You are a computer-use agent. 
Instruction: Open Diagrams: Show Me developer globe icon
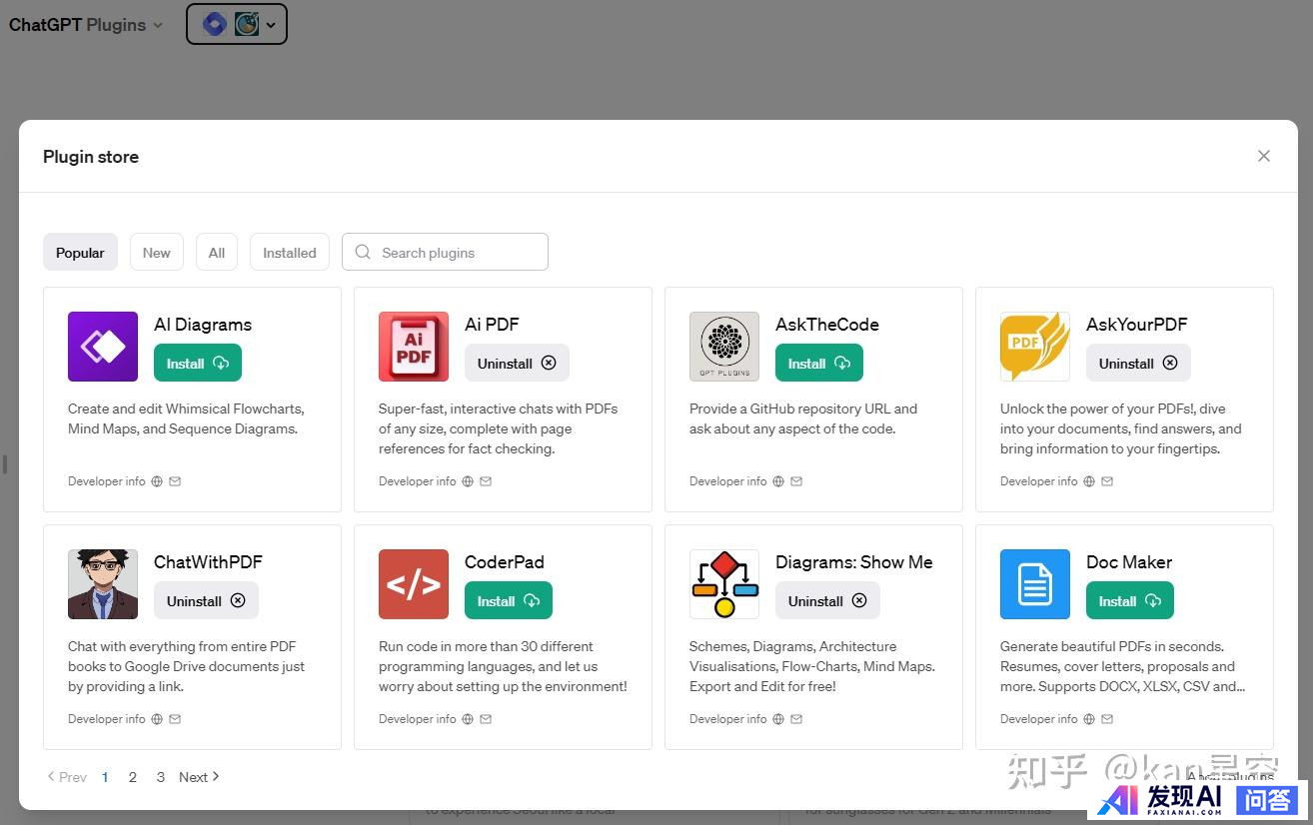778,719
